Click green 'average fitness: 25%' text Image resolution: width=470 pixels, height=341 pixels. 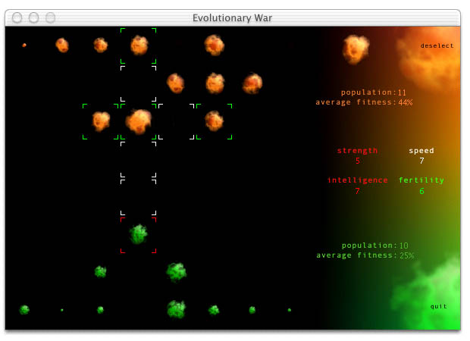coord(365,255)
